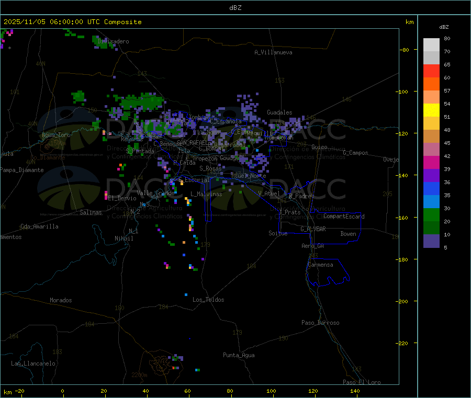471x398 pixels.
Task: Click the Soitue label
Action: click(278, 233)
